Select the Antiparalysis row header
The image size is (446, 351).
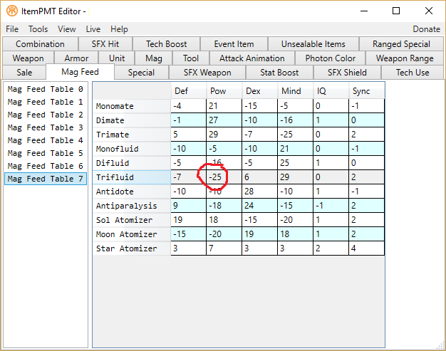[132, 206]
